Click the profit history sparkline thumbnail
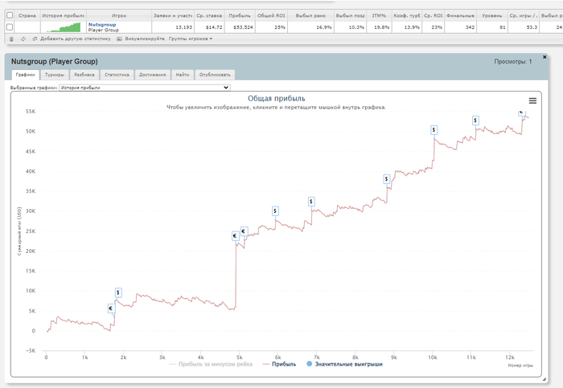 coord(63,27)
